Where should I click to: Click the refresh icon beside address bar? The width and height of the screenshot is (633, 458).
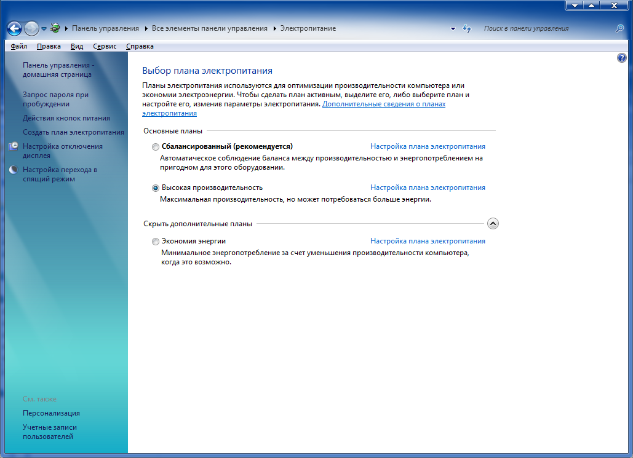[467, 28]
